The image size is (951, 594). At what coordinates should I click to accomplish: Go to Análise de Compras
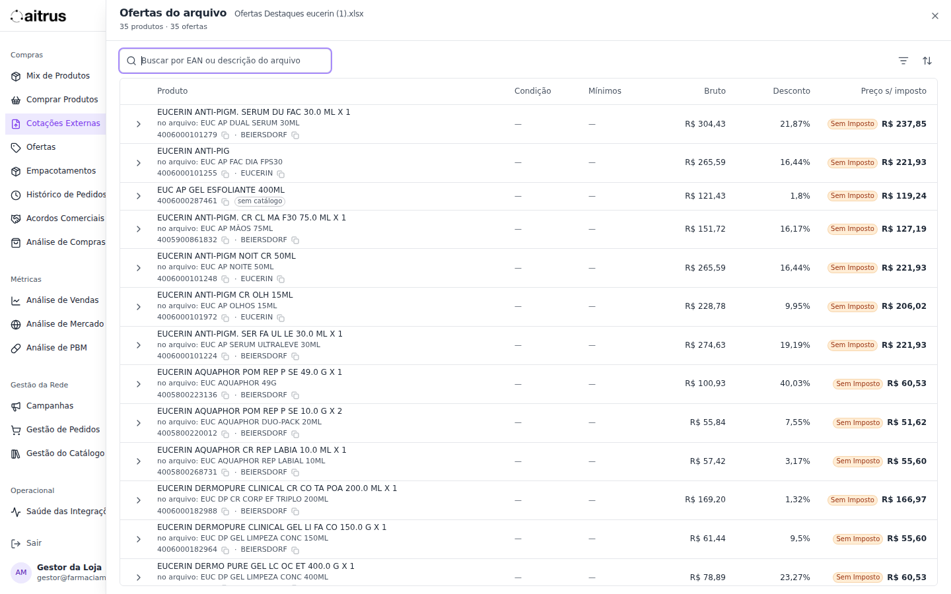55,242
